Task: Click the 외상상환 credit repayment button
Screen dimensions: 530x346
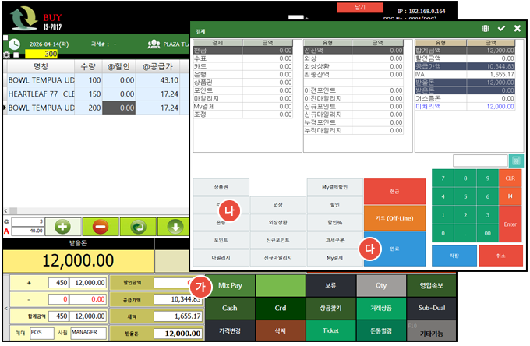Action: [277, 222]
